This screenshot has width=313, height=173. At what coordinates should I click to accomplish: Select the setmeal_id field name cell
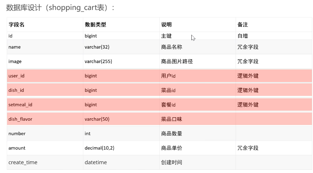pyautogui.click(x=20, y=104)
